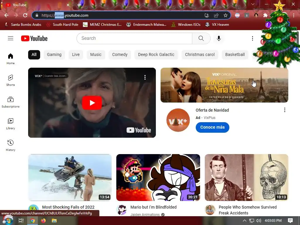Screen dimensions: 300x225
Task: Click the site lock icon
Action: tap(37, 15)
